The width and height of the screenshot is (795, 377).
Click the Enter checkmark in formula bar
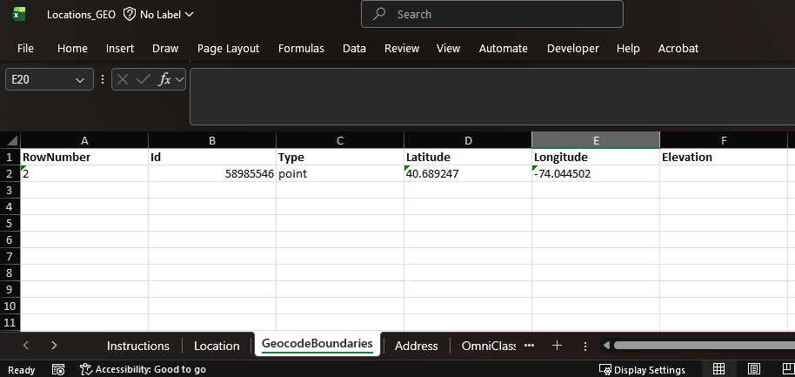click(144, 79)
